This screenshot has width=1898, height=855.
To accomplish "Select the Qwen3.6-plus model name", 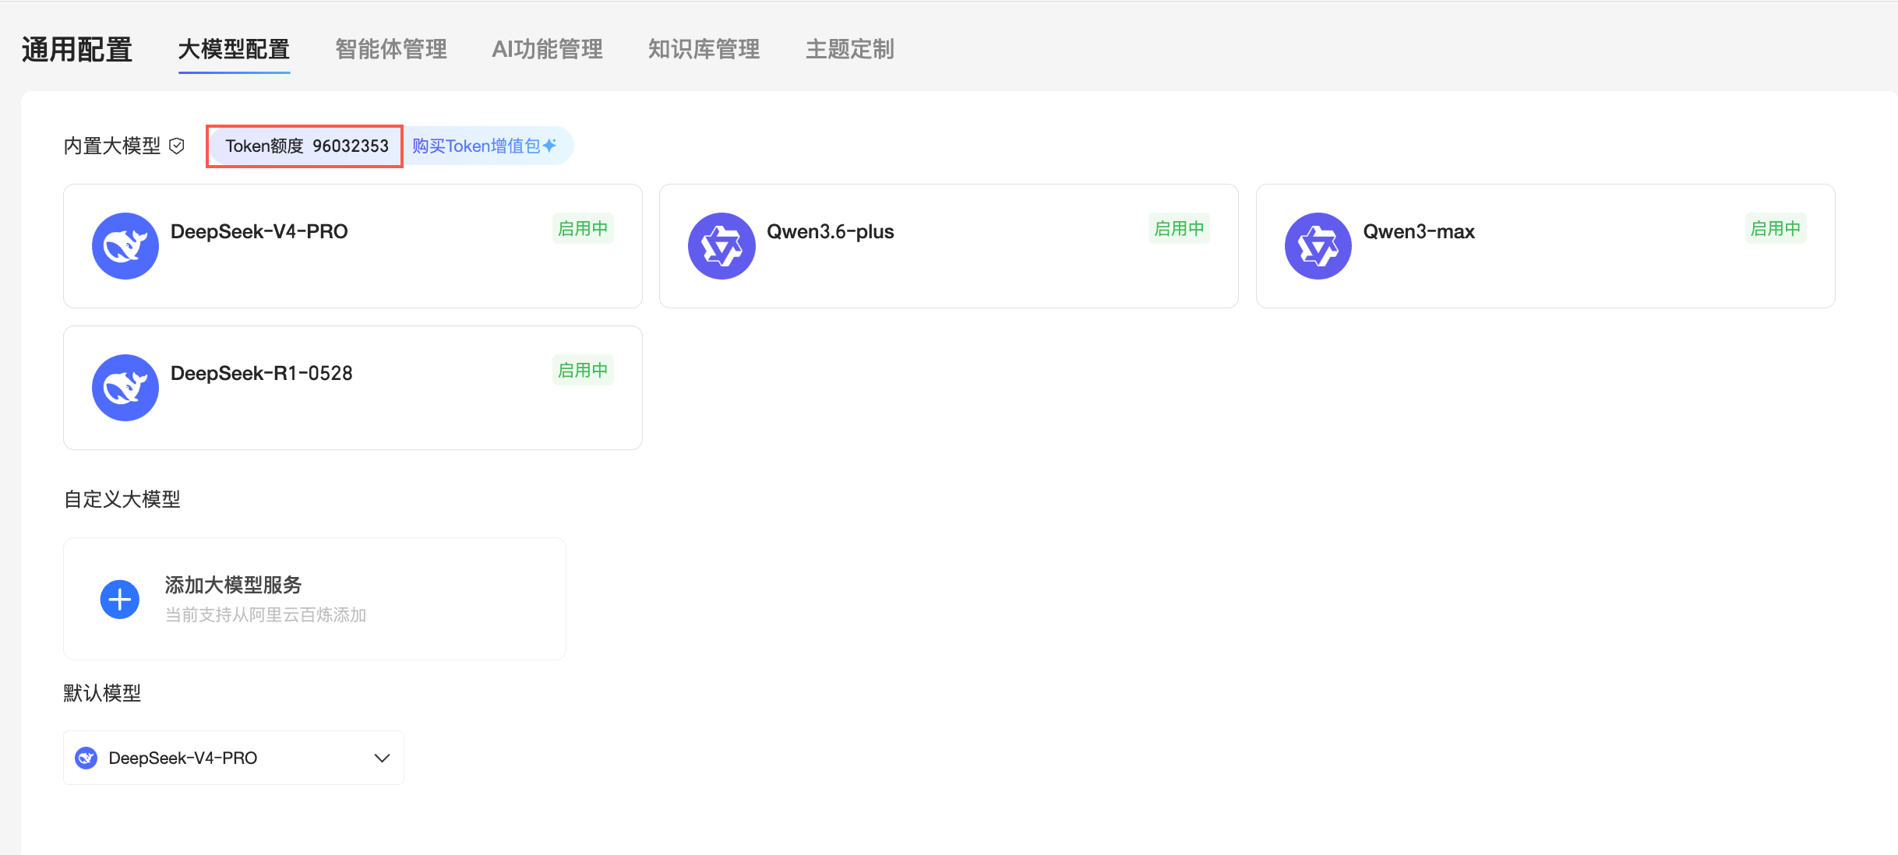I will click(x=831, y=232).
